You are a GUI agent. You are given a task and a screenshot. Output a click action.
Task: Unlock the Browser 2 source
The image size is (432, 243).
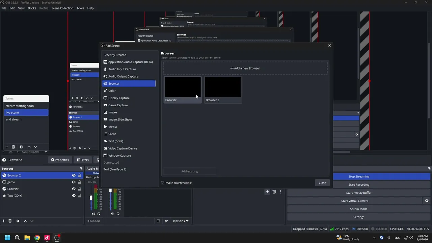coord(80,175)
